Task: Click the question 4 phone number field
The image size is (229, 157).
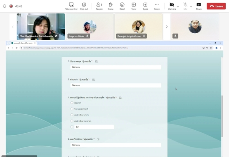Action: click(116, 145)
